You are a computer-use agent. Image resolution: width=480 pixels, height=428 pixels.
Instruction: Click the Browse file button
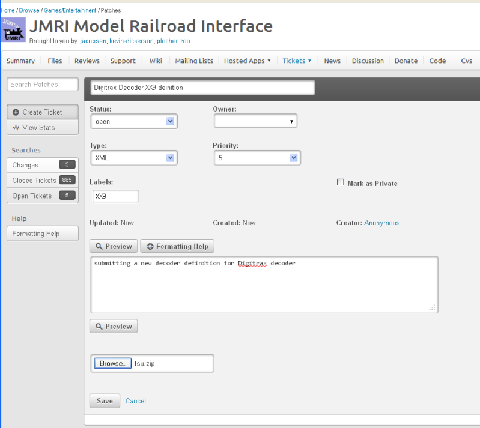112,363
